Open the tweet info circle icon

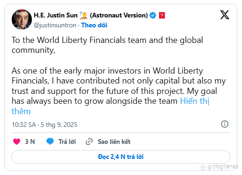[x=225, y=124]
